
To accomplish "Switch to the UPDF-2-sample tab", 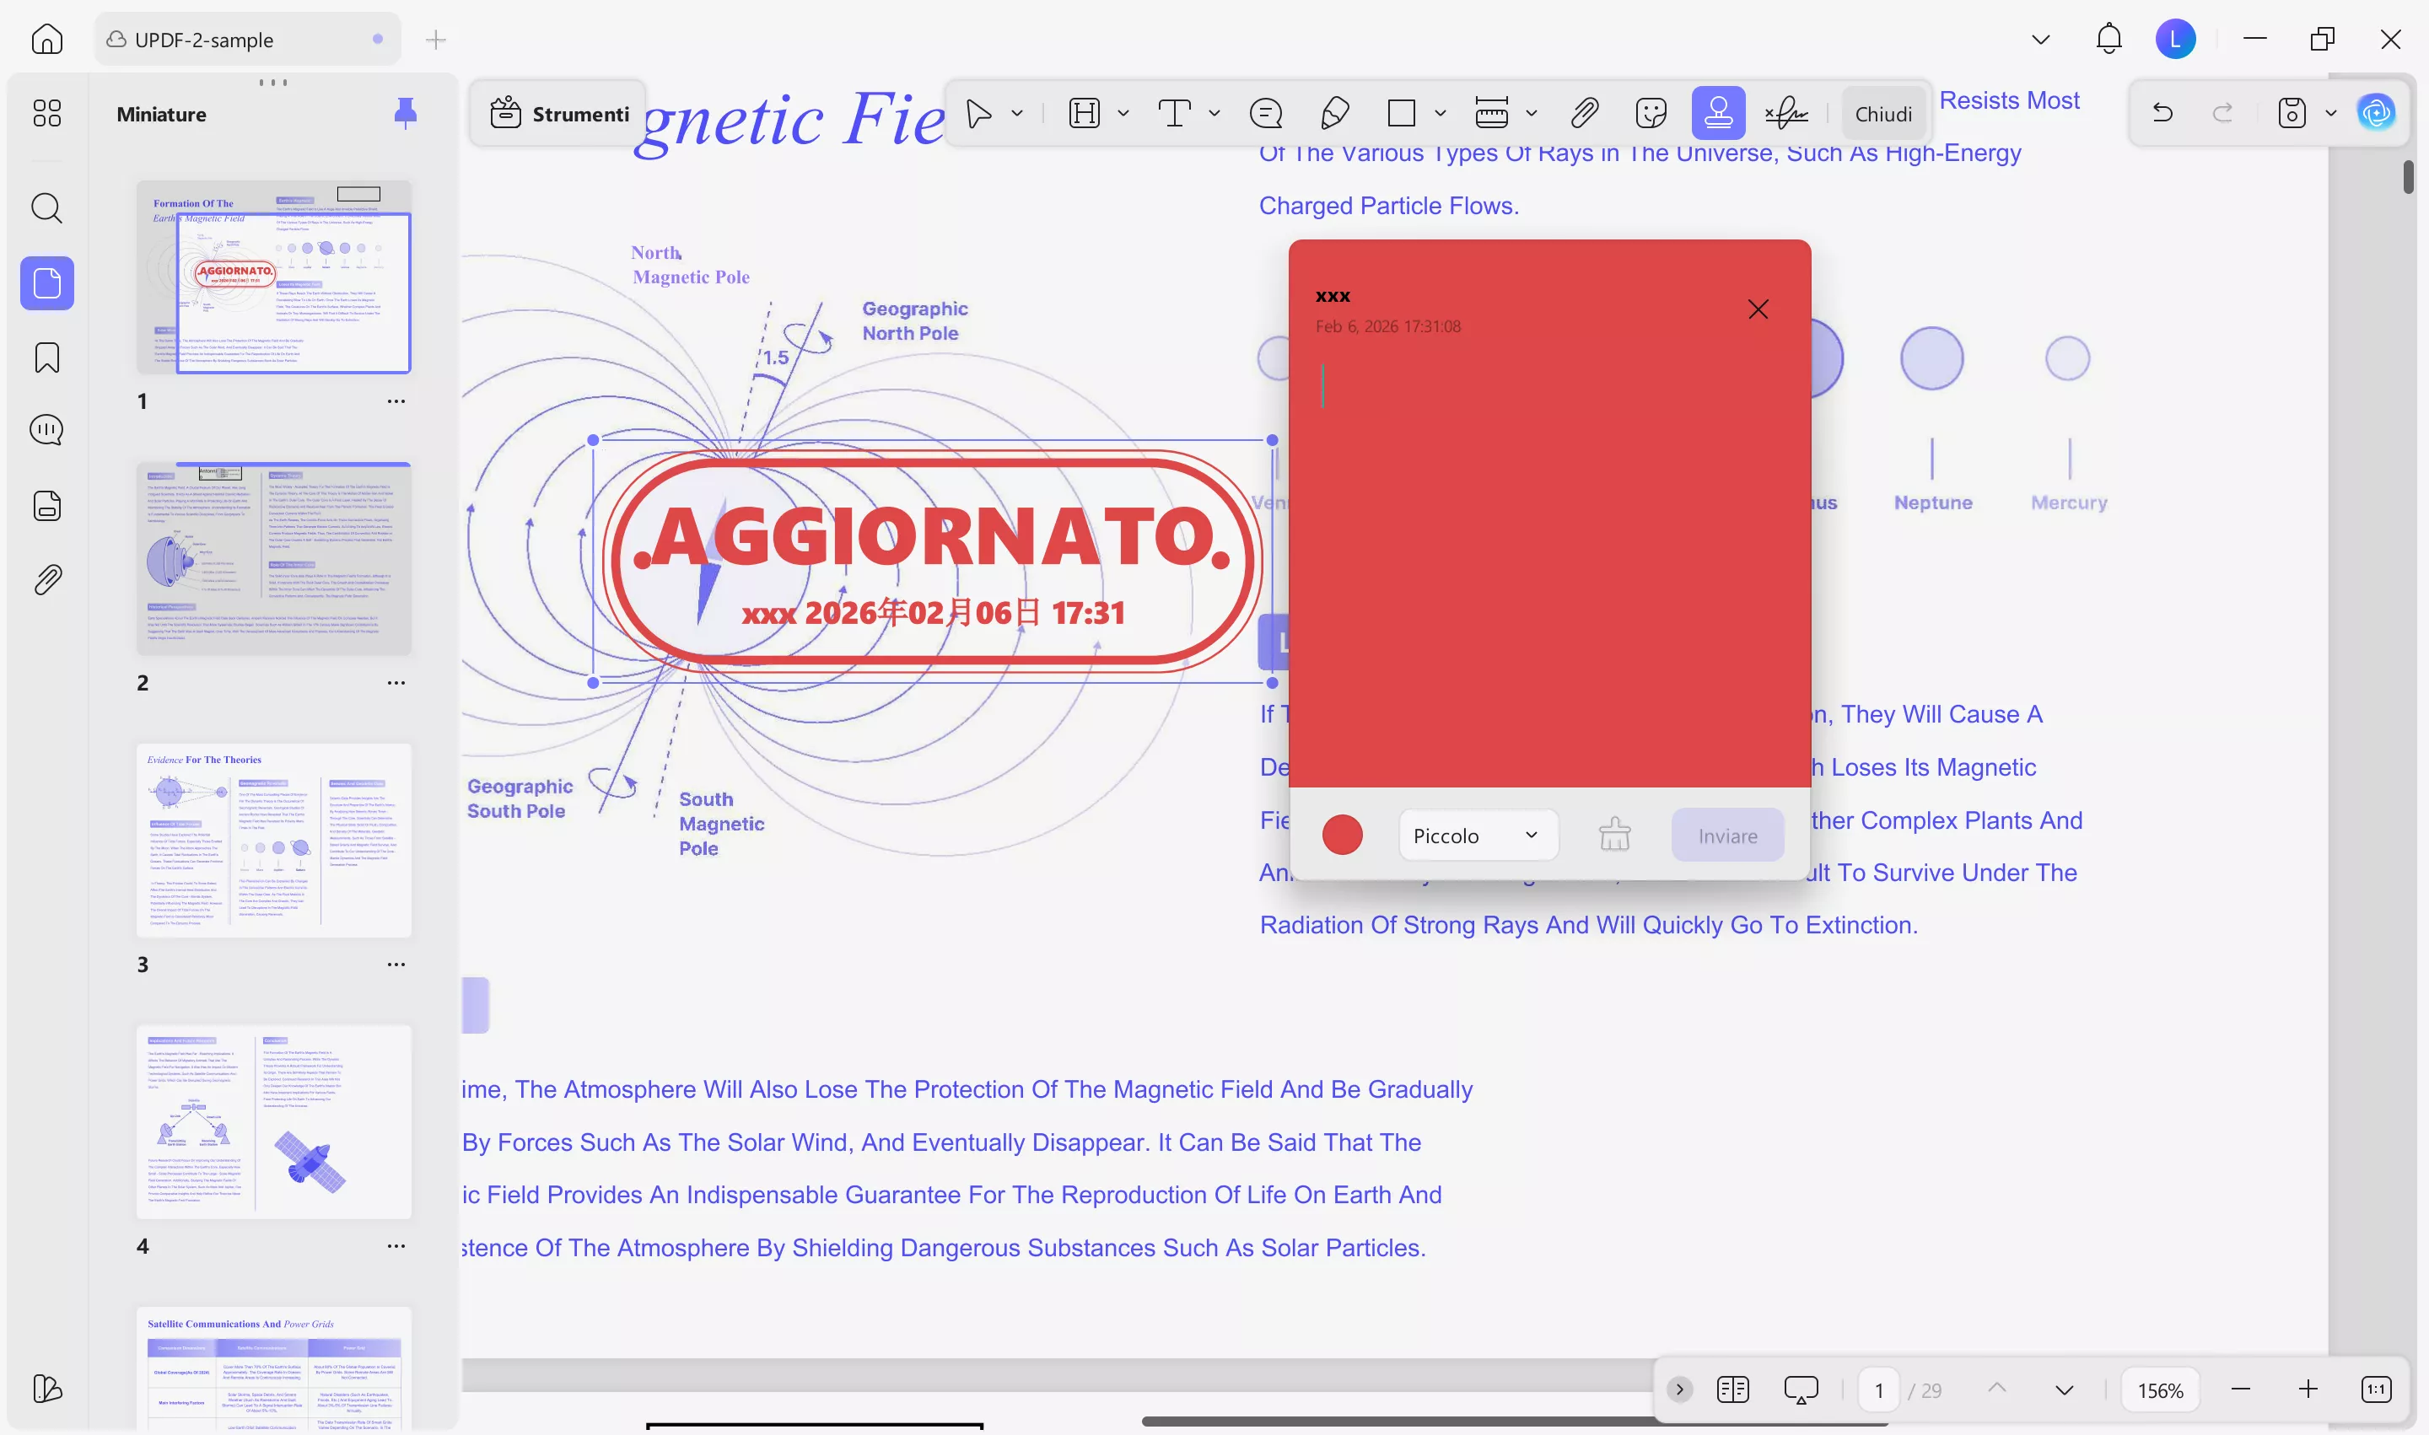I will [202, 40].
